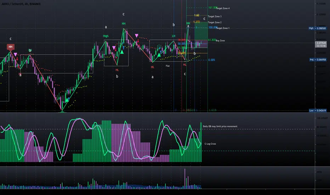Click the blue 50.00% retracement label
The width and height of the screenshot is (330, 195).
point(182,44)
